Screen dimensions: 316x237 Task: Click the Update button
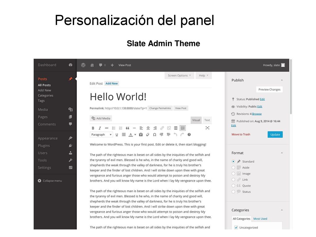click(x=275, y=135)
